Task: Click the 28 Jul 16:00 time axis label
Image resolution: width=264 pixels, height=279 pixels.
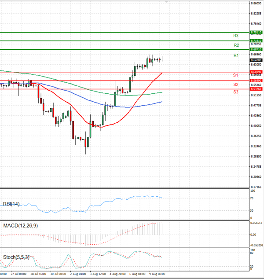Action: 38,274
